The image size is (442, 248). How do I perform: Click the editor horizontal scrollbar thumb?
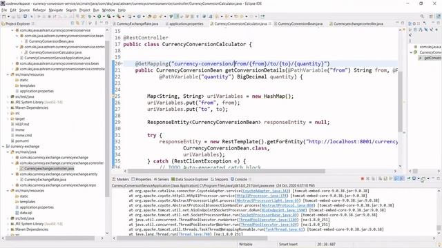pyautogui.click(x=226, y=171)
